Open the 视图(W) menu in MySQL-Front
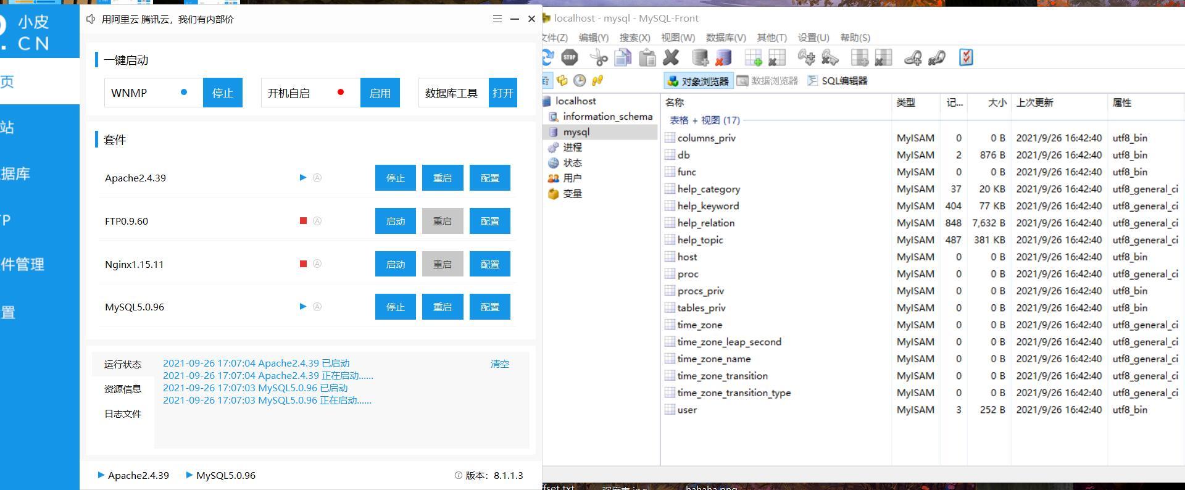The width and height of the screenshot is (1185, 490). pyautogui.click(x=678, y=38)
